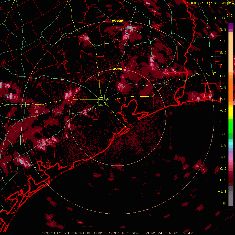The width and height of the screenshot is (235, 235).
Task: Pick the light peach band of the color bar
Action: [x=231, y=54]
